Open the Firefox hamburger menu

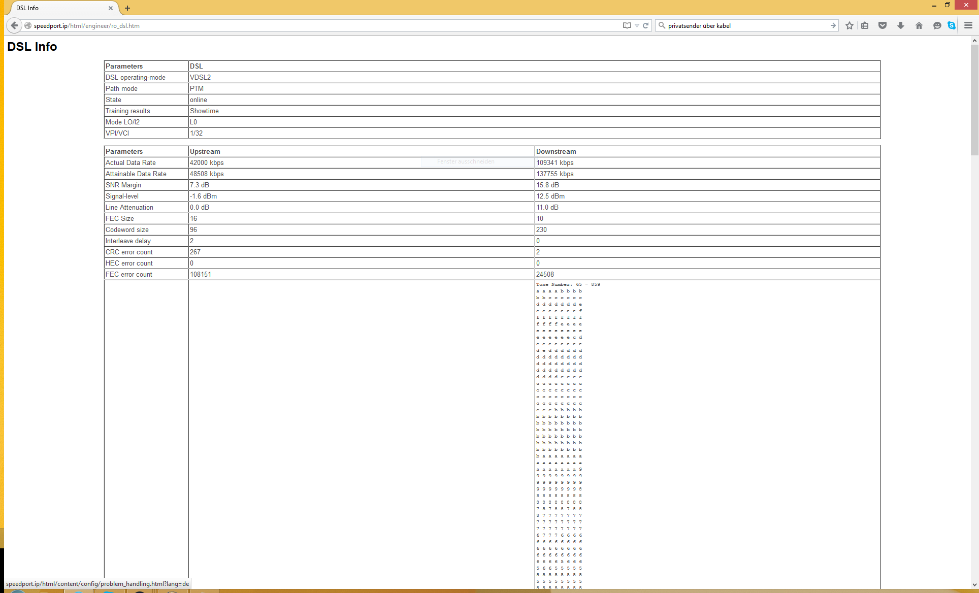click(x=968, y=25)
